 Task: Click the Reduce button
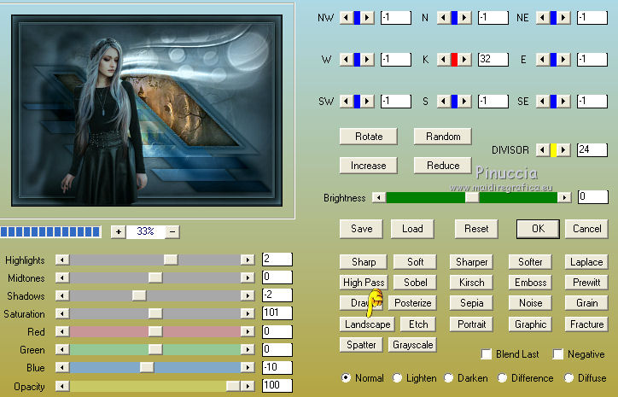tap(443, 166)
